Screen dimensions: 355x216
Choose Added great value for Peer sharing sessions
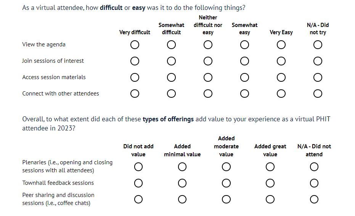(x=270, y=199)
